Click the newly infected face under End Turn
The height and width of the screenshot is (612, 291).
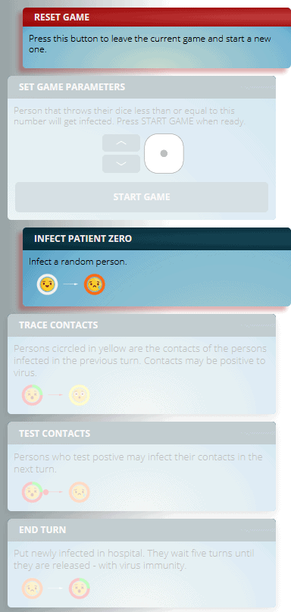click(33, 588)
